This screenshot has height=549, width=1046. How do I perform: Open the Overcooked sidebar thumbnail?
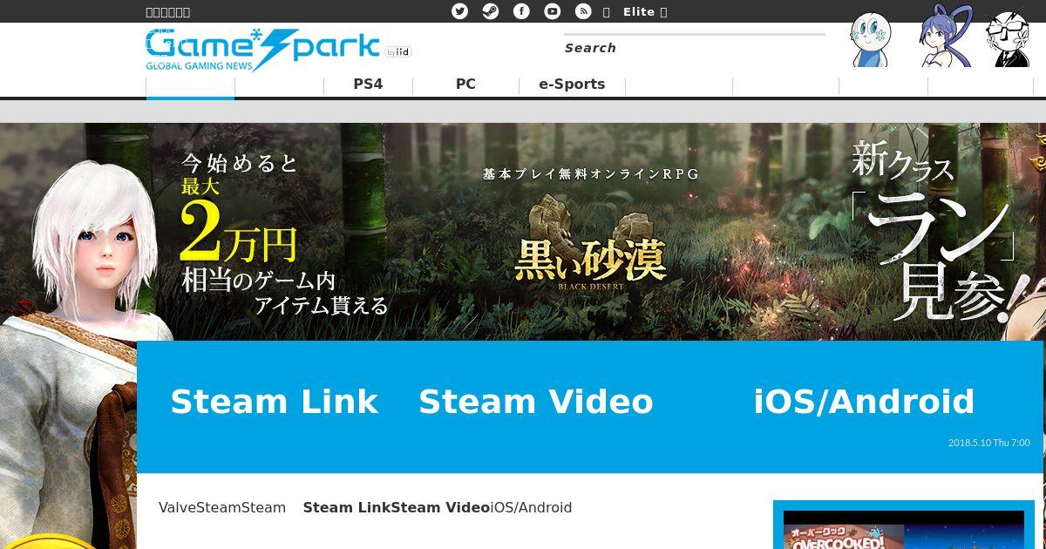click(x=903, y=530)
